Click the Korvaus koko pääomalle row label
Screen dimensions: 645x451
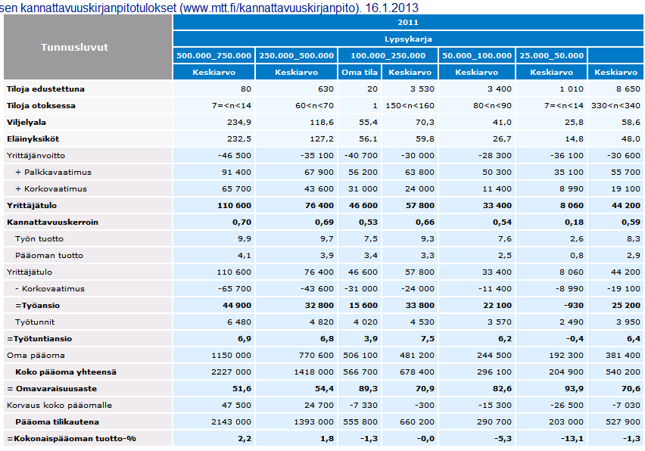(x=59, y=406)
